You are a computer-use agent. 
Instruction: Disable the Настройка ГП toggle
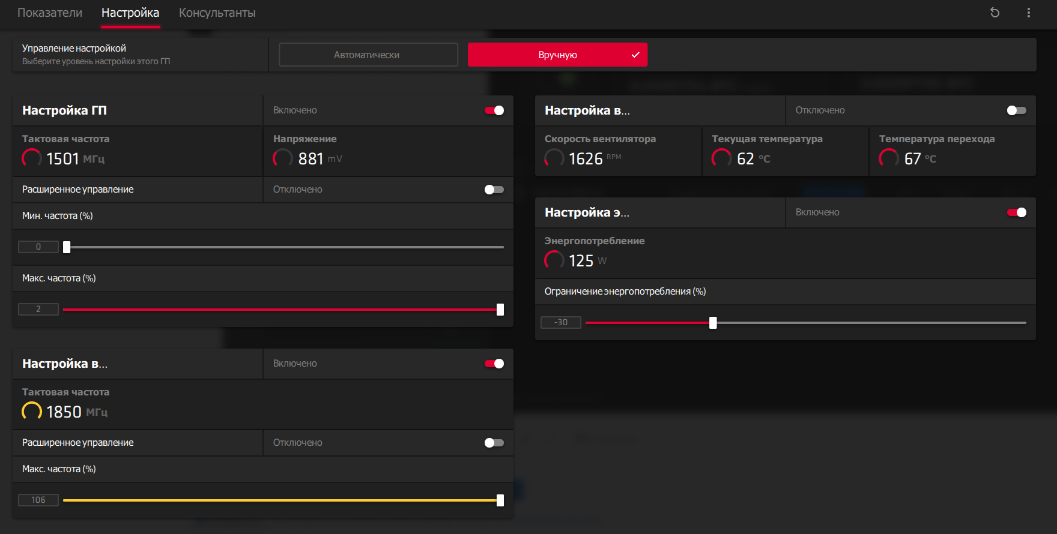coord(494,110)
